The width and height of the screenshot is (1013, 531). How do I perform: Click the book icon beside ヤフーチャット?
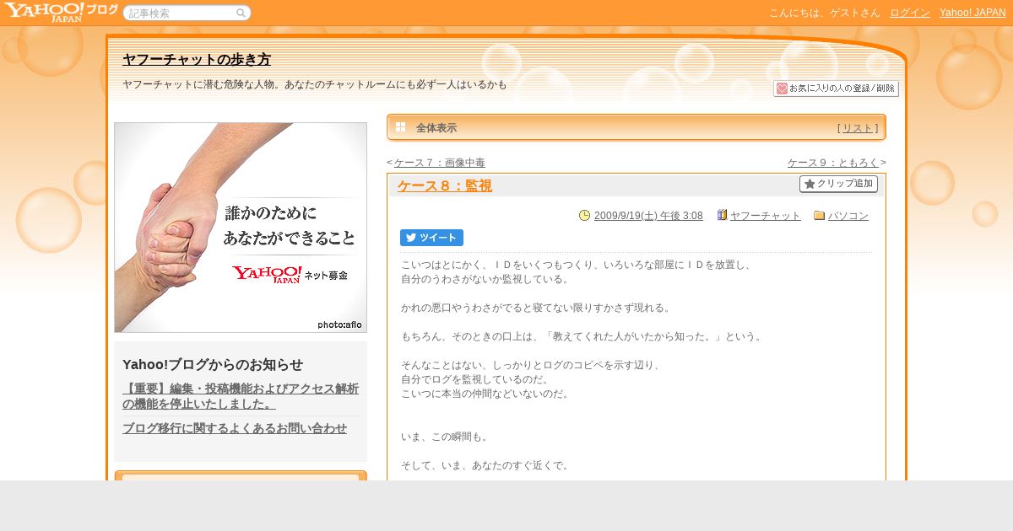point(722,215)
